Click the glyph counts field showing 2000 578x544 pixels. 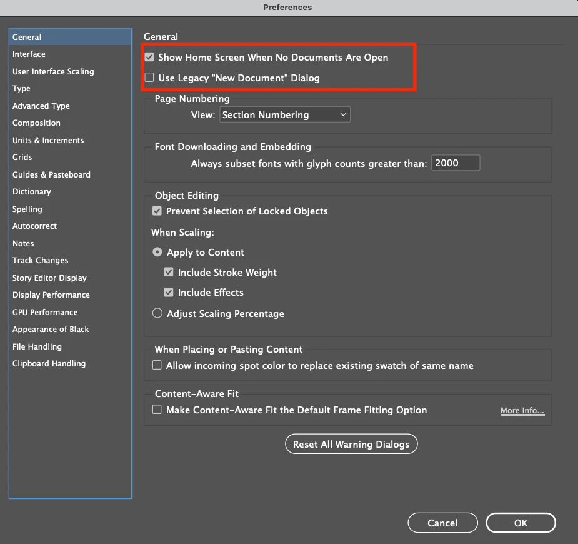click(456, 163)
